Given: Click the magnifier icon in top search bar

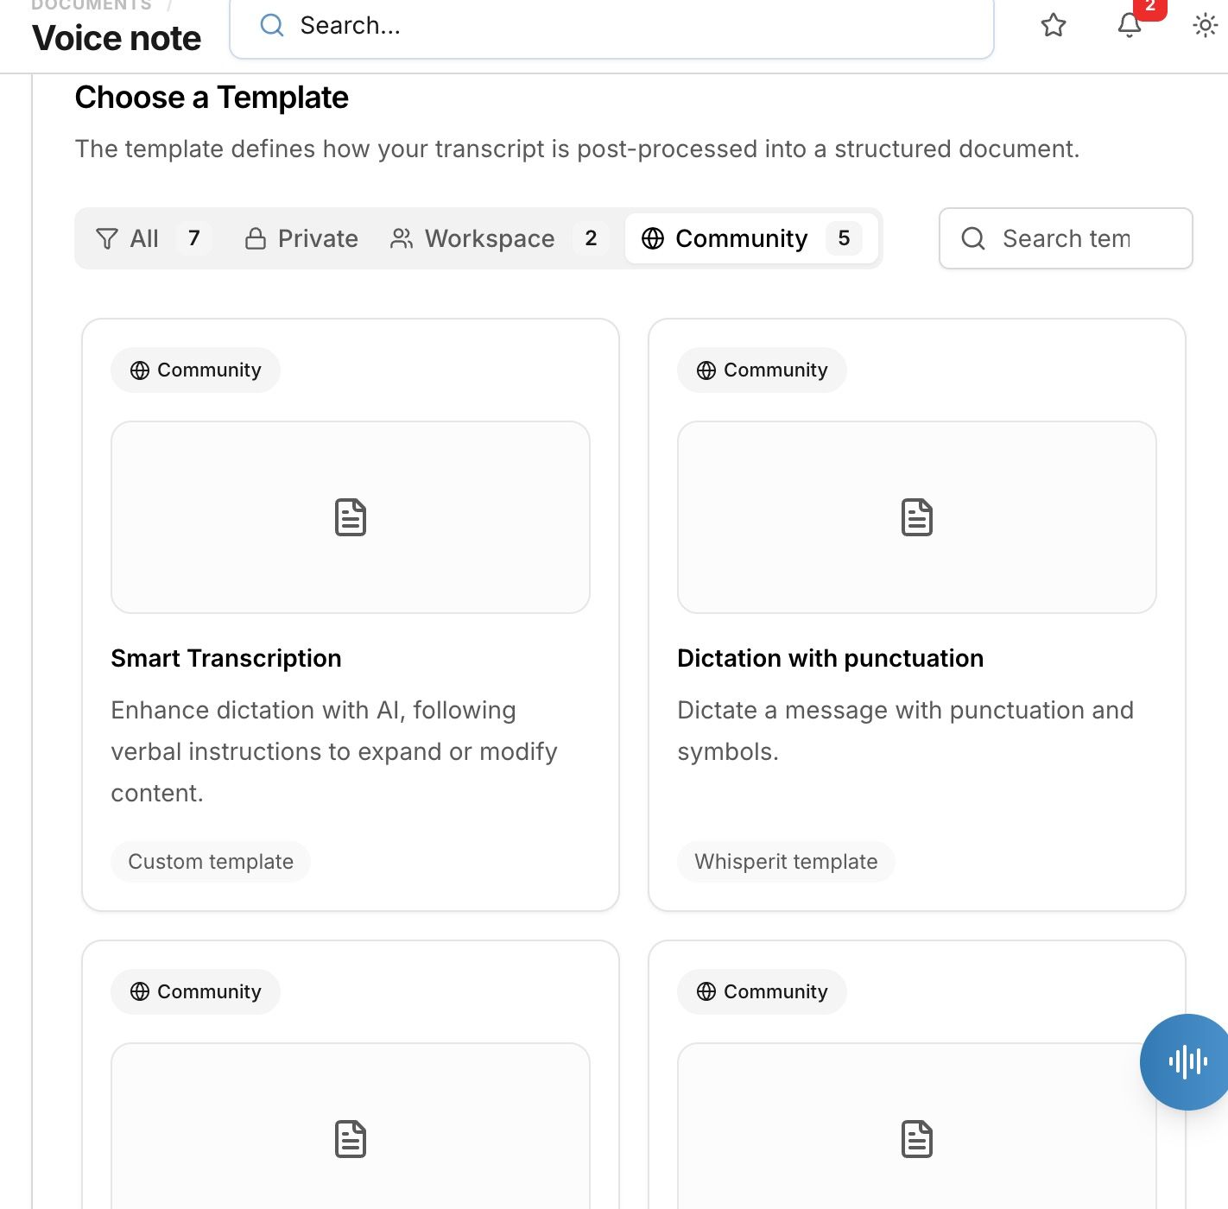Looking at the screenshot, I should coord(272,26).
